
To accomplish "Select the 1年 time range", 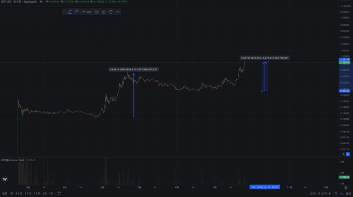I will [11, 193].
